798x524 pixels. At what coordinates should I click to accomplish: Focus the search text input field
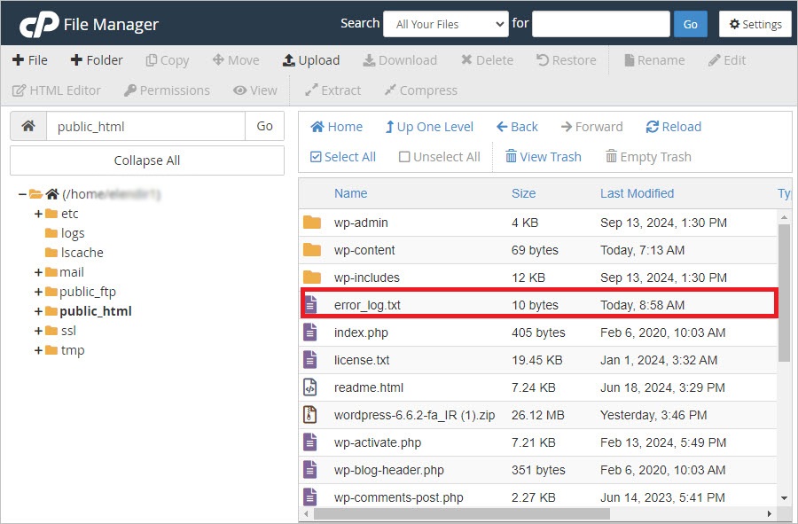point(600,24)
